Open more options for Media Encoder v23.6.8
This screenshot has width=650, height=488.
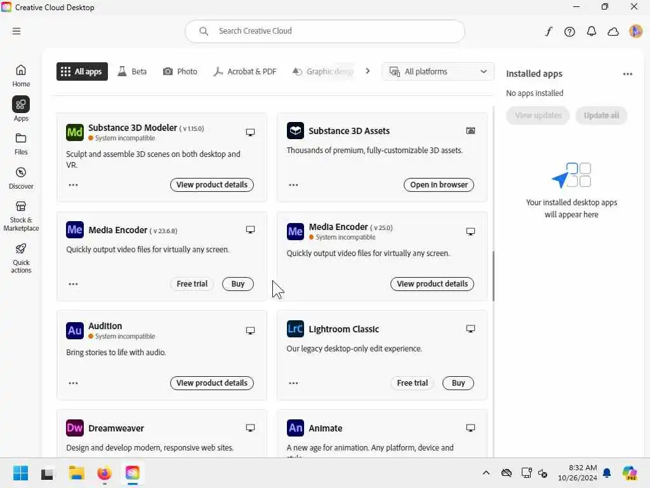[74, 284]
